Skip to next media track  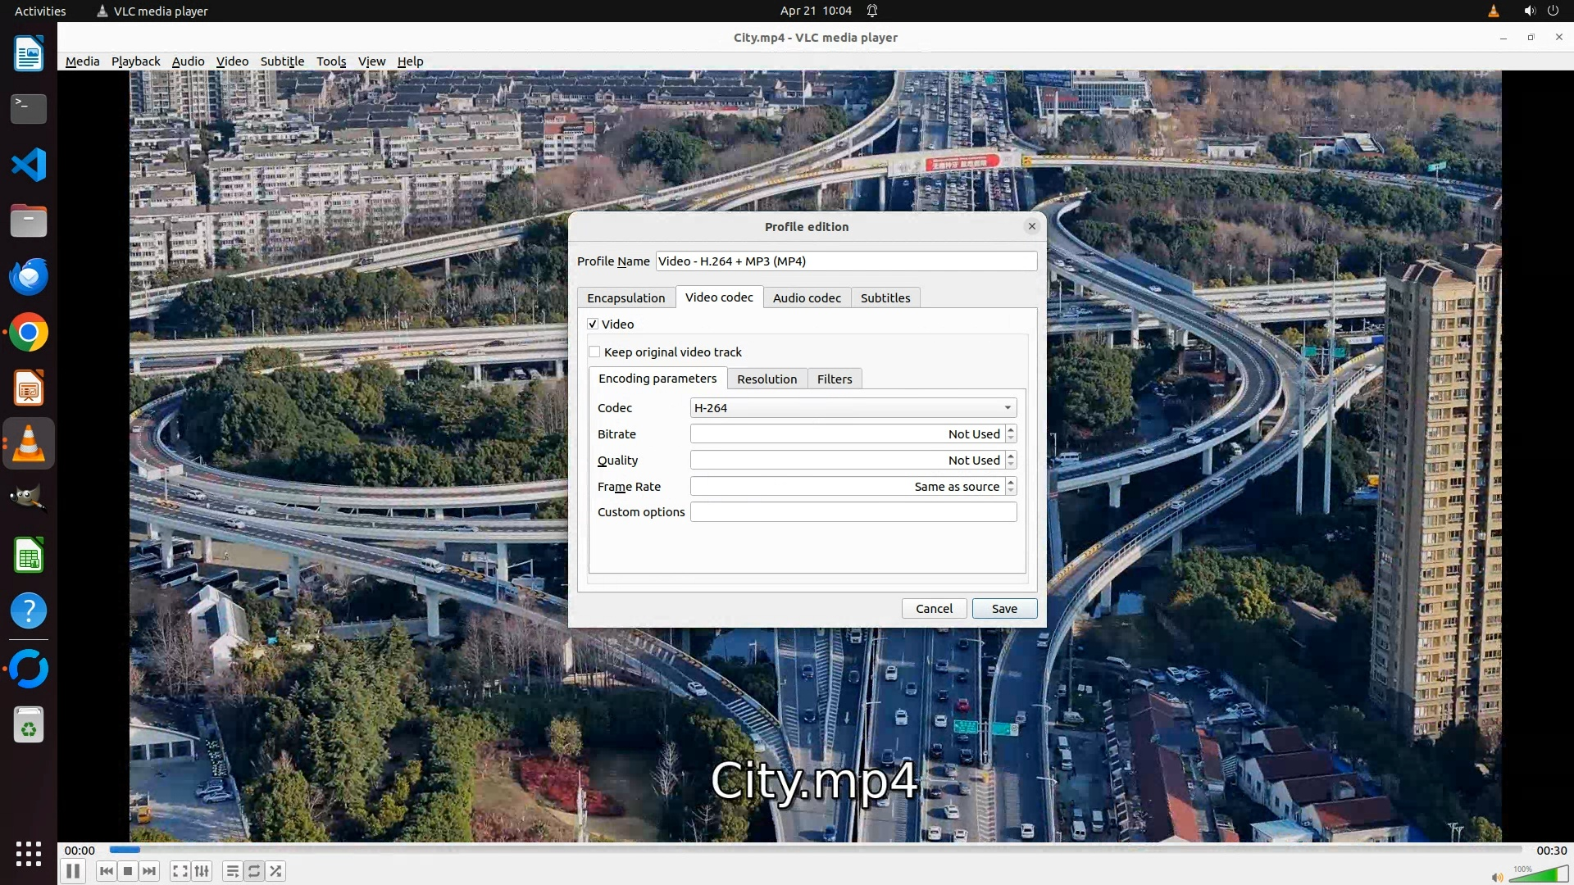pyautogui.click(x=149, y=871)
